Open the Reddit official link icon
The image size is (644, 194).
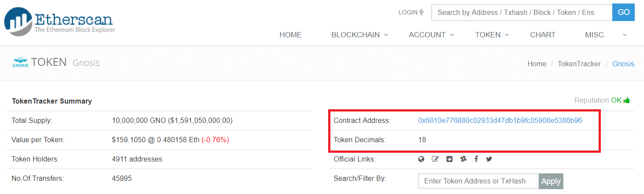coord(449,159)
